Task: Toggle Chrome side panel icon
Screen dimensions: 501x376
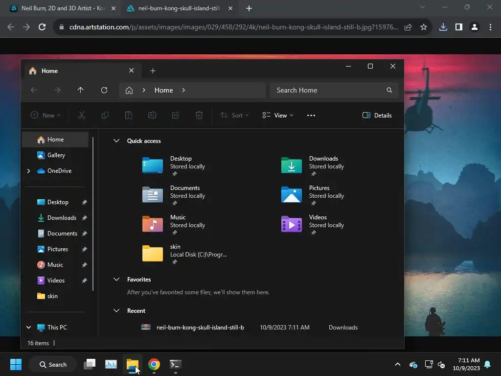Action: click(x=459, y=27)
